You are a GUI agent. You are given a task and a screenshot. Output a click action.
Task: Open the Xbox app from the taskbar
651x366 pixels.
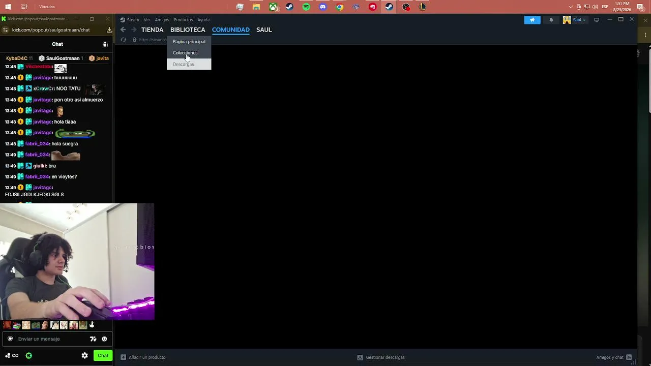(x=273, y=7)
